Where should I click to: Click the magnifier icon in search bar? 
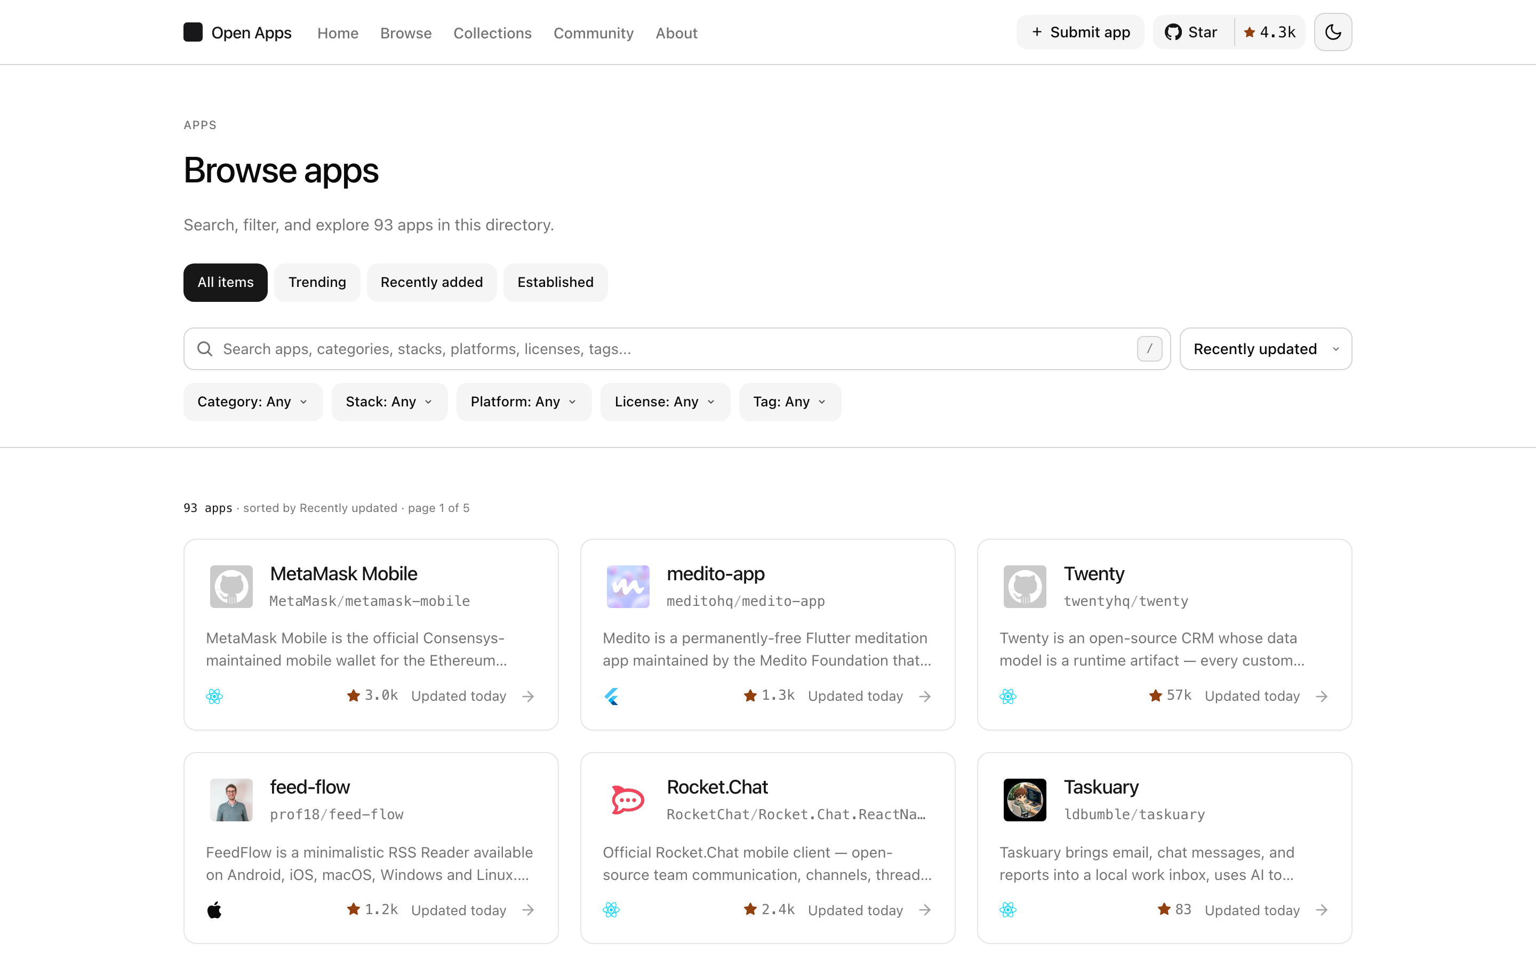(204, 349)
